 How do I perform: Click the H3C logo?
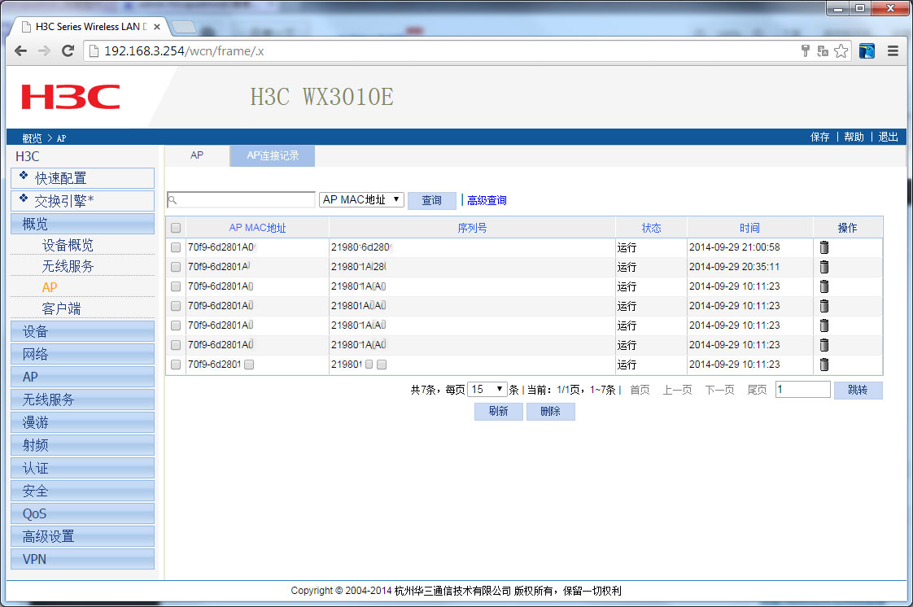[x=71, y=97]
